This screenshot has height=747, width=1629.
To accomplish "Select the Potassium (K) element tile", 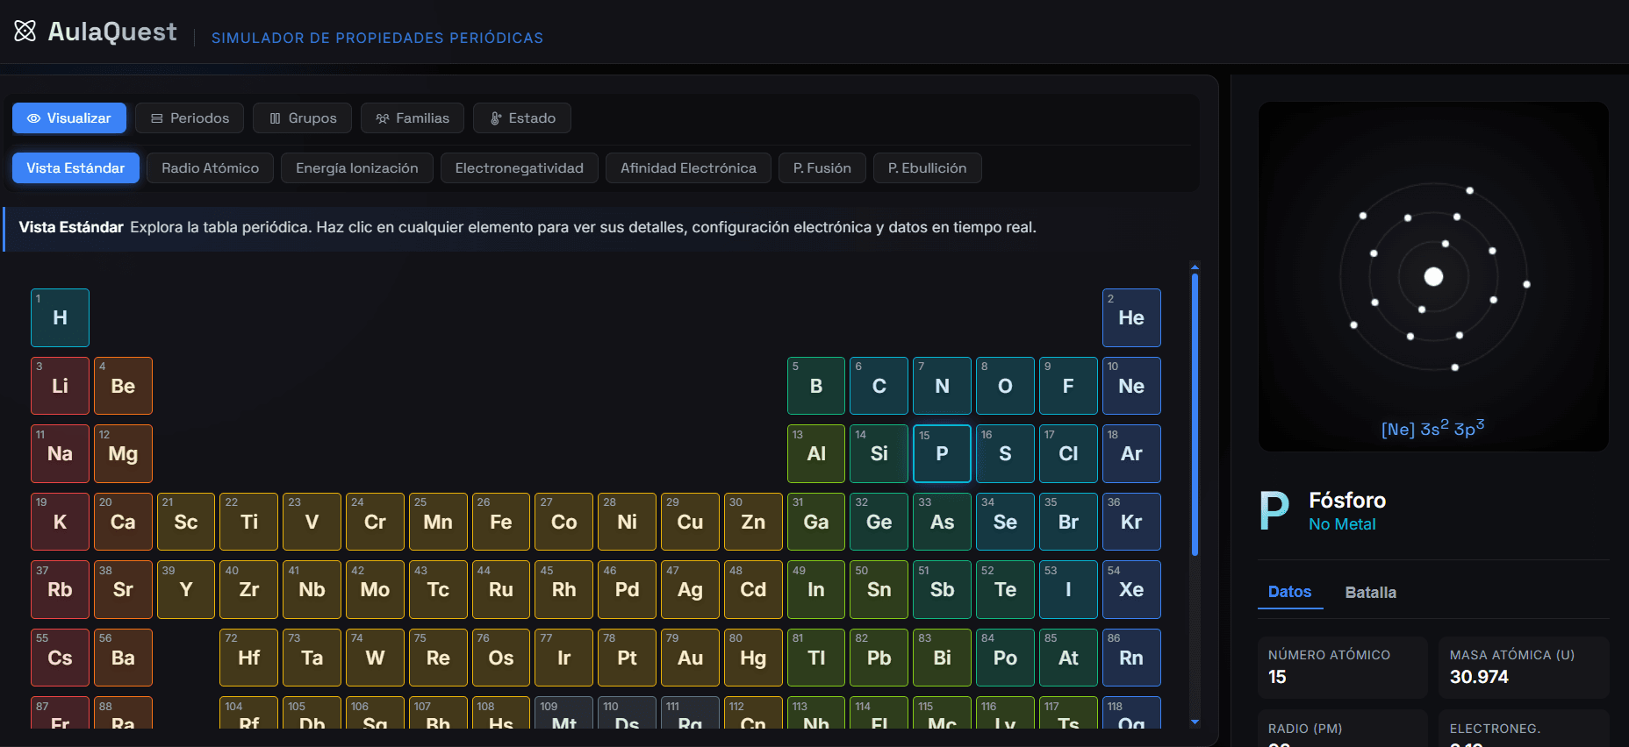I will click(60, 522).
